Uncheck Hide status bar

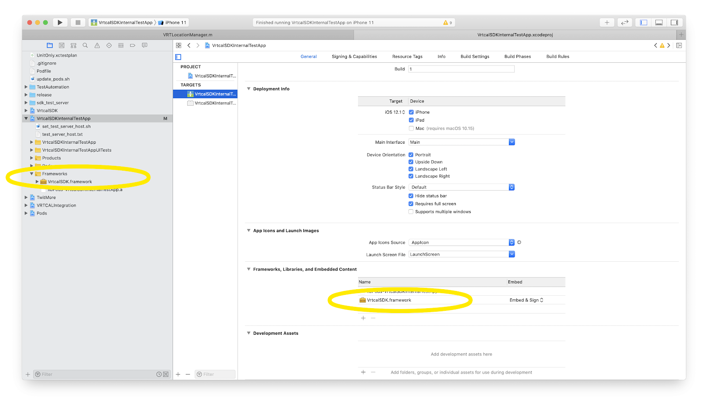pyautogui.click(x=411, y=196)
